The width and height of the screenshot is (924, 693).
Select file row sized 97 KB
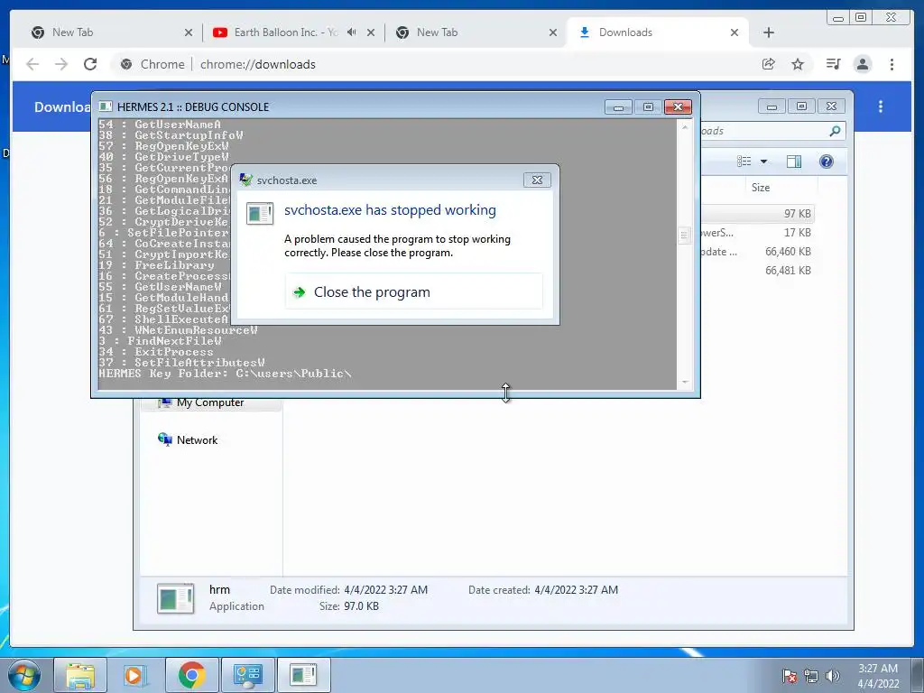tap(758, 213)
